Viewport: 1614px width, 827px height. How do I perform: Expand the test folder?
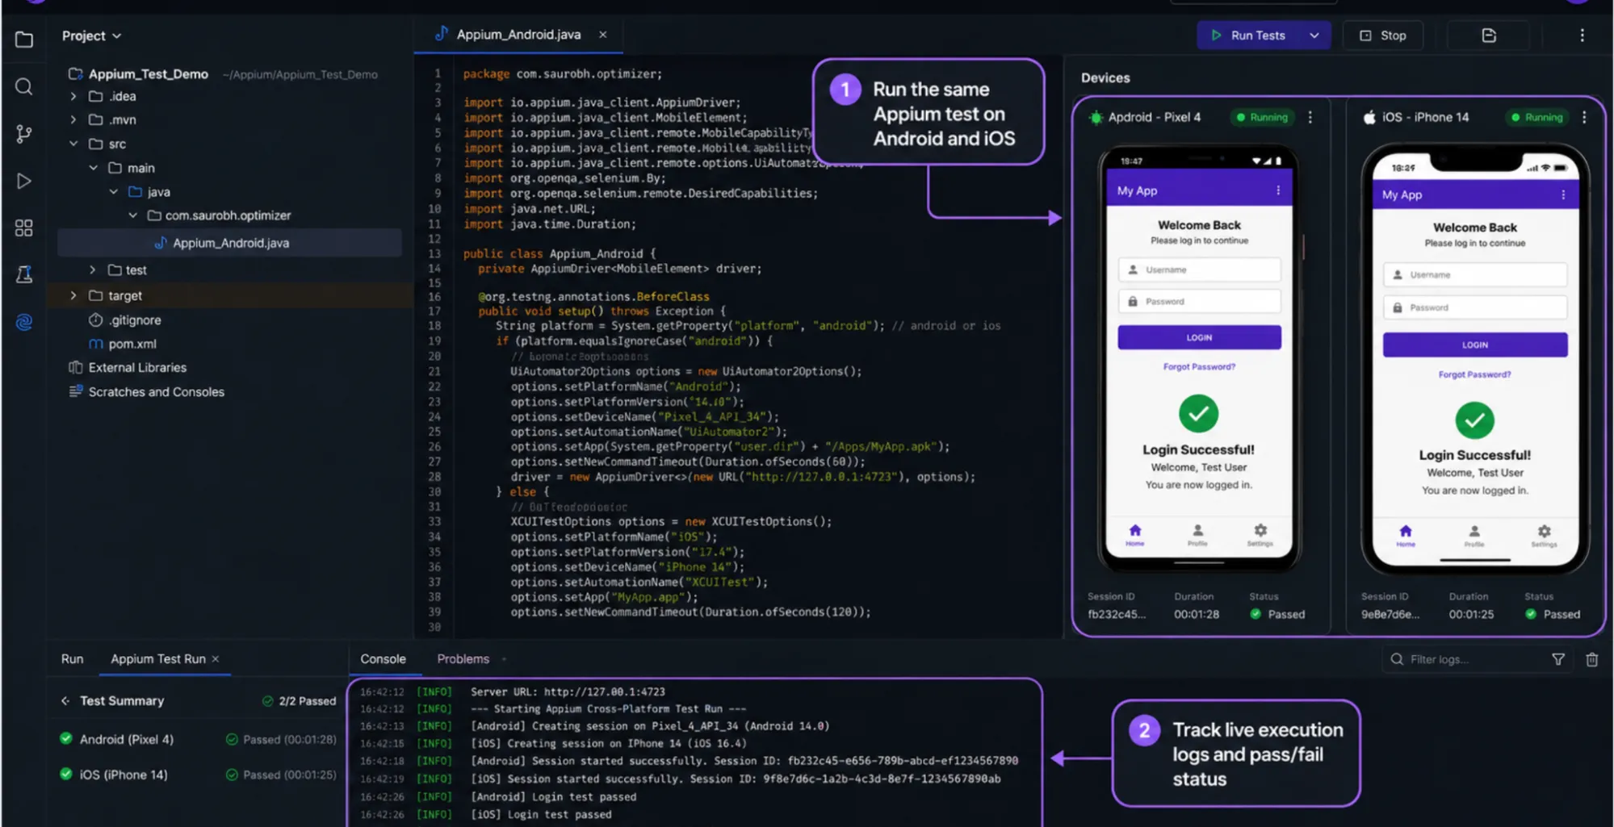pos(93,269)
